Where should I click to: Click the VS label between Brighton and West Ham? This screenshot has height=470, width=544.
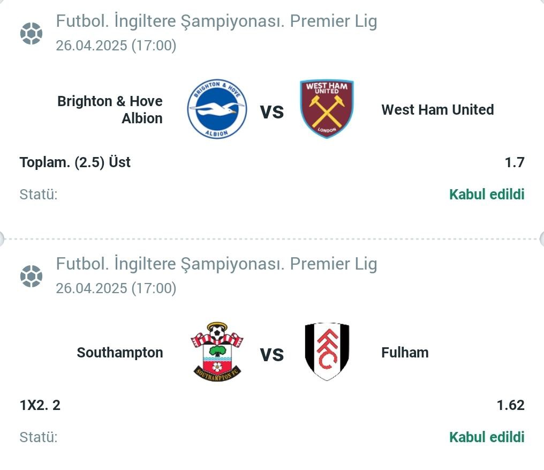(x=272, y=112)
